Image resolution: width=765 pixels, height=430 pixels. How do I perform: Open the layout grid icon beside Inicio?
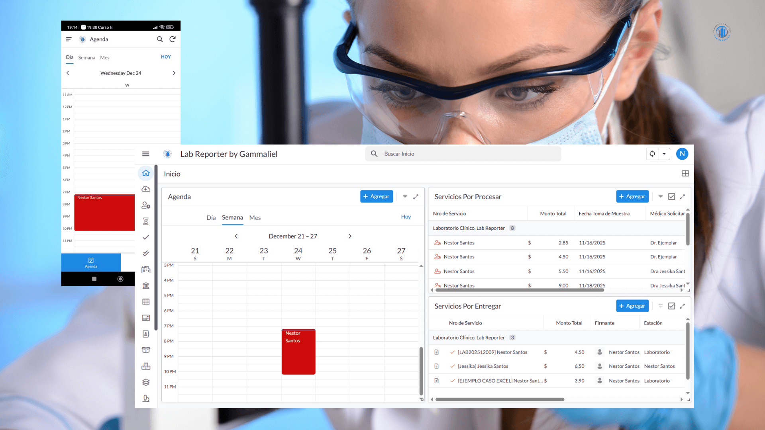coord(685,174)
